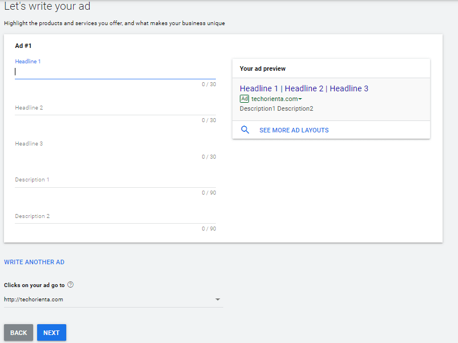458x343 pixels.
Task: Open the destination URL dropdown arrow
Action: point(217,300)
